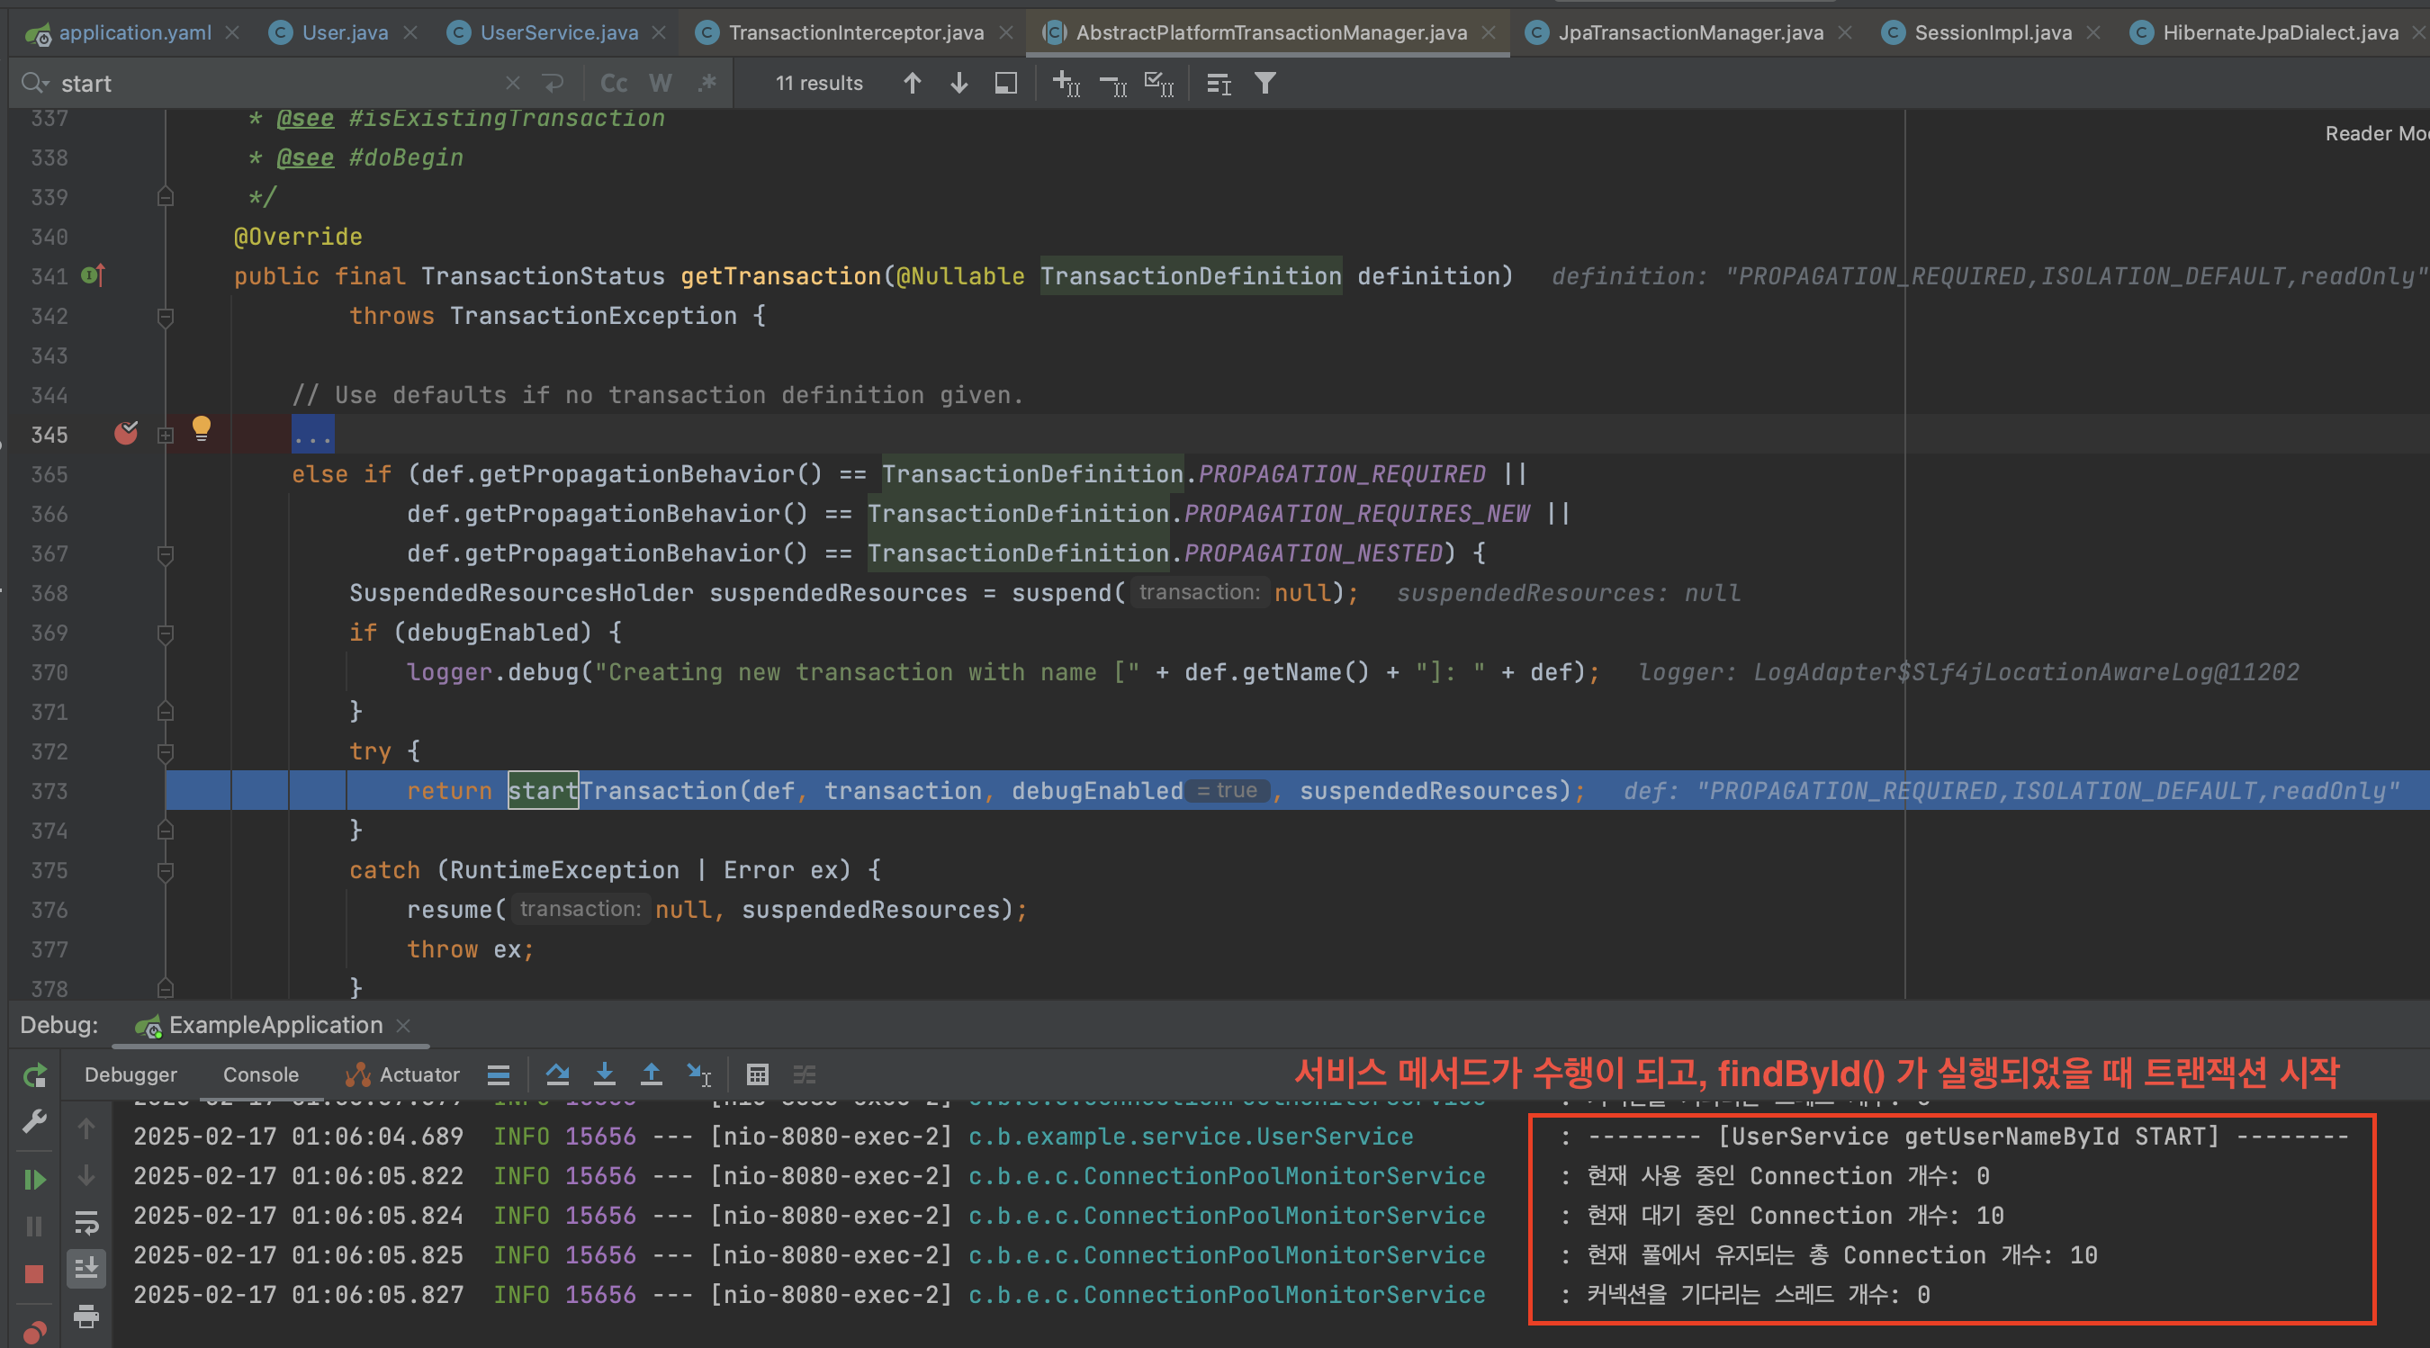Click the Run to Cursor icon
2430x1348 pixels.
(x=699, y=1074)
